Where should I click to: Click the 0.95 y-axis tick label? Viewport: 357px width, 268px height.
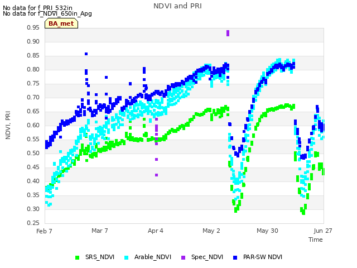click(33, 27)
